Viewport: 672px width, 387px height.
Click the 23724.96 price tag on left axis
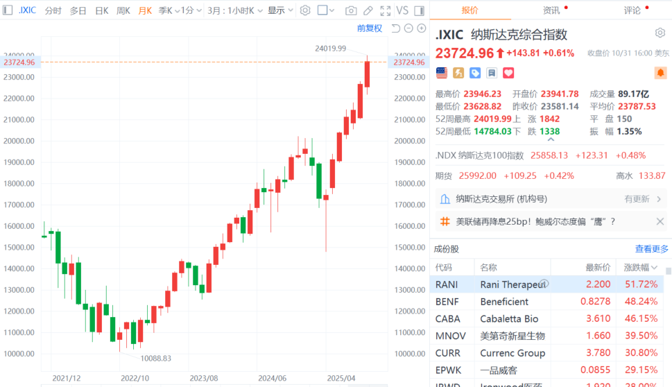(x=19, y=62)
